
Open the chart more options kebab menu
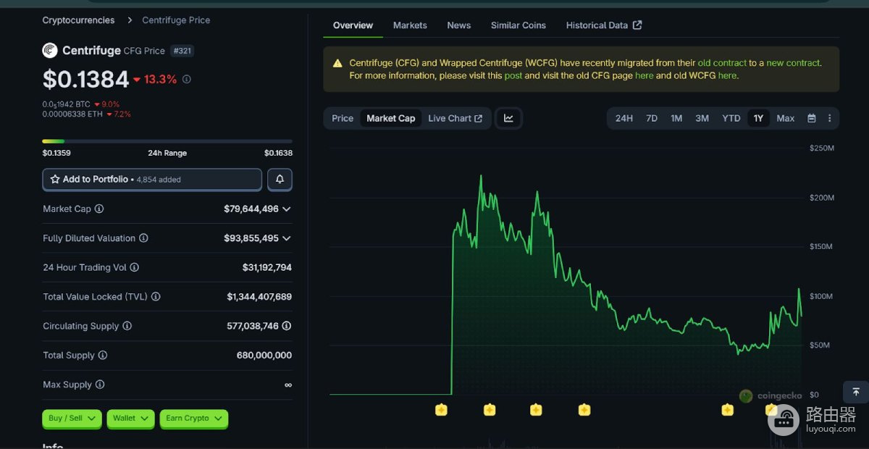(830, 118)
